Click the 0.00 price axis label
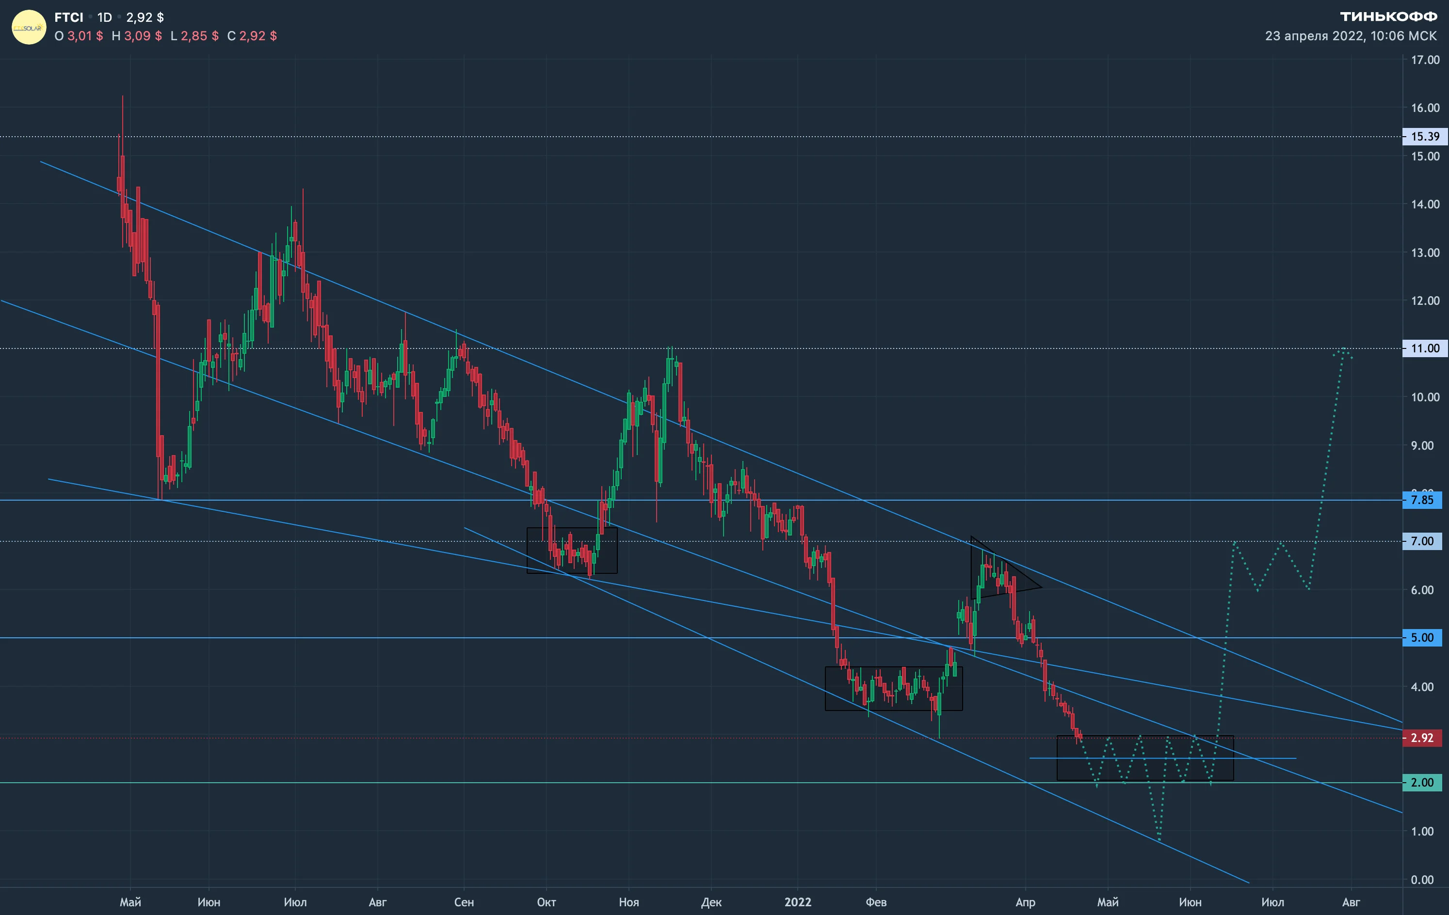Screen dimensions: 1449x915 (1422, 880)
